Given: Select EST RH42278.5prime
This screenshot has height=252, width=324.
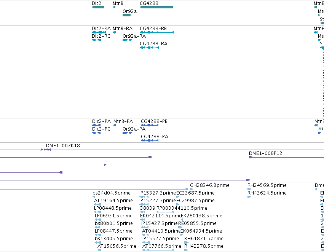Looking at the screenshot, I should (x=204, y=246).
